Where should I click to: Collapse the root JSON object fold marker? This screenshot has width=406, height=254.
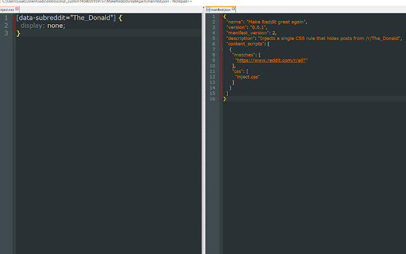click(x=221, y=17)
